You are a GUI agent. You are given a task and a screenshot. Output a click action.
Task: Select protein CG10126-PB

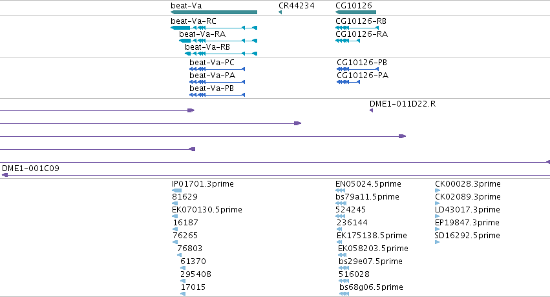coord(362,63)
